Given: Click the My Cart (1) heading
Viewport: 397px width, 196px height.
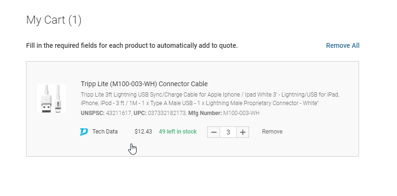Looking at the screenshot, I should click(x=54, y=20).
